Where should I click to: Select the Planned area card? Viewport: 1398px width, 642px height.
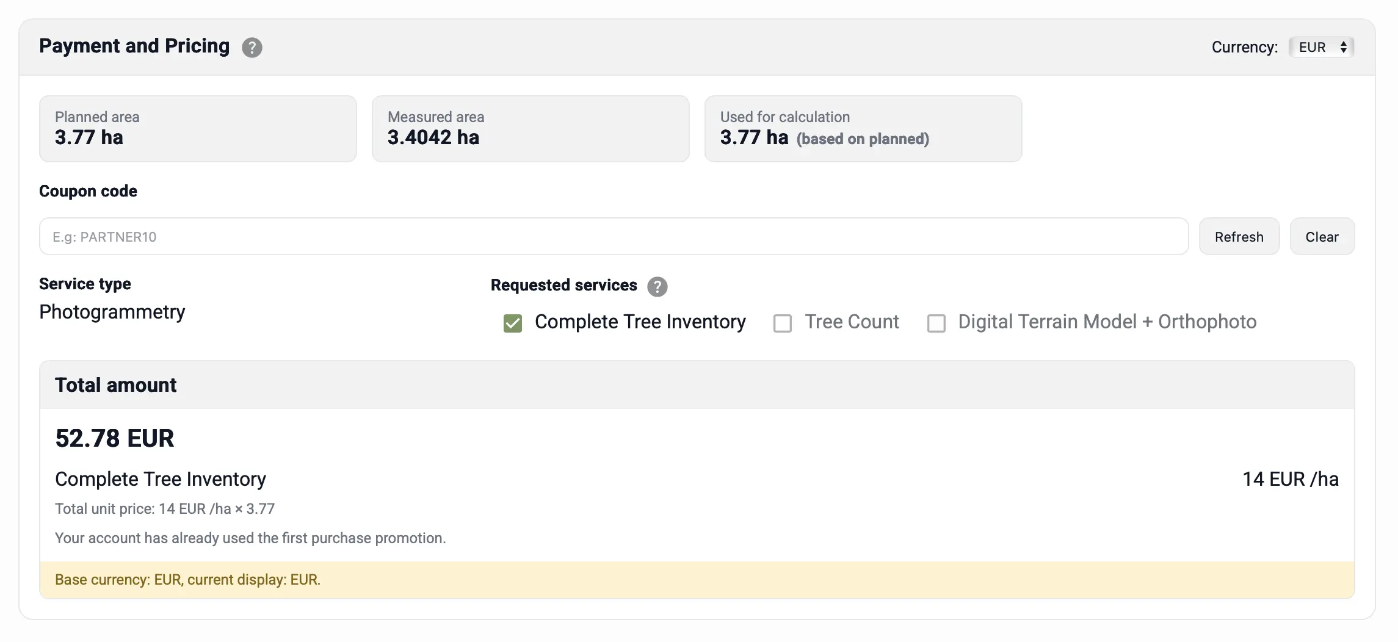click(x=198, y=129)
